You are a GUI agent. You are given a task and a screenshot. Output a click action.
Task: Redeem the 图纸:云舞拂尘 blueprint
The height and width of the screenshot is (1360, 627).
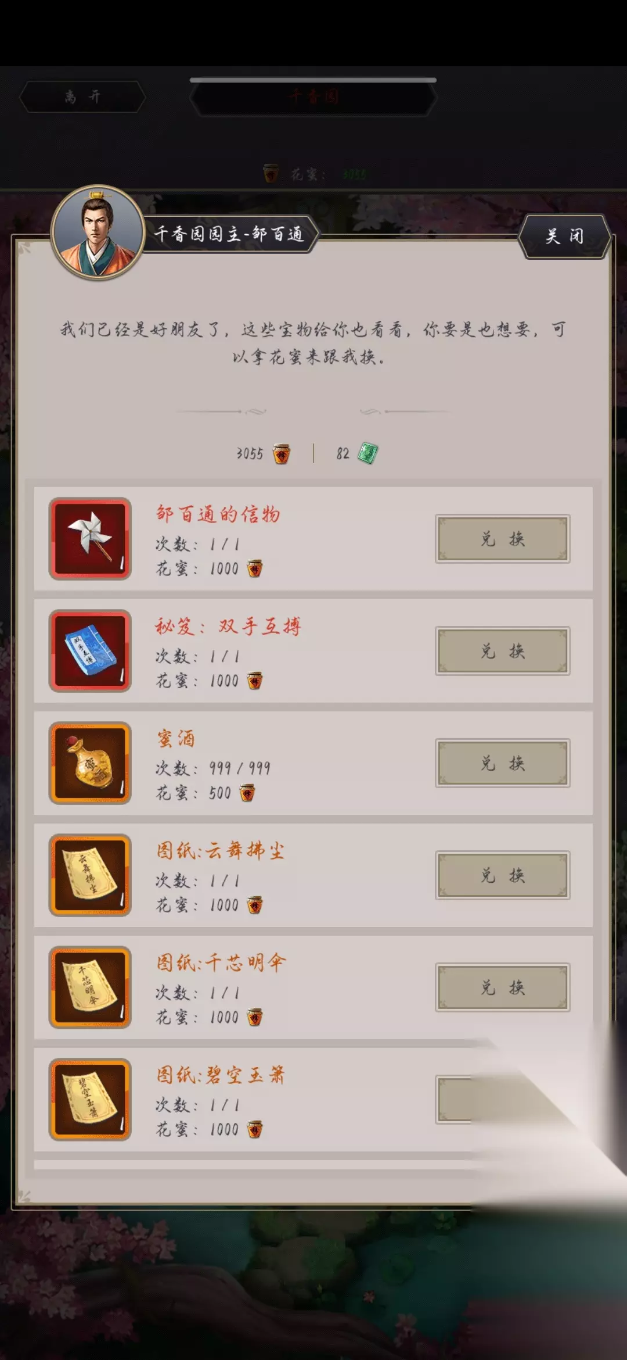(503, 875)
